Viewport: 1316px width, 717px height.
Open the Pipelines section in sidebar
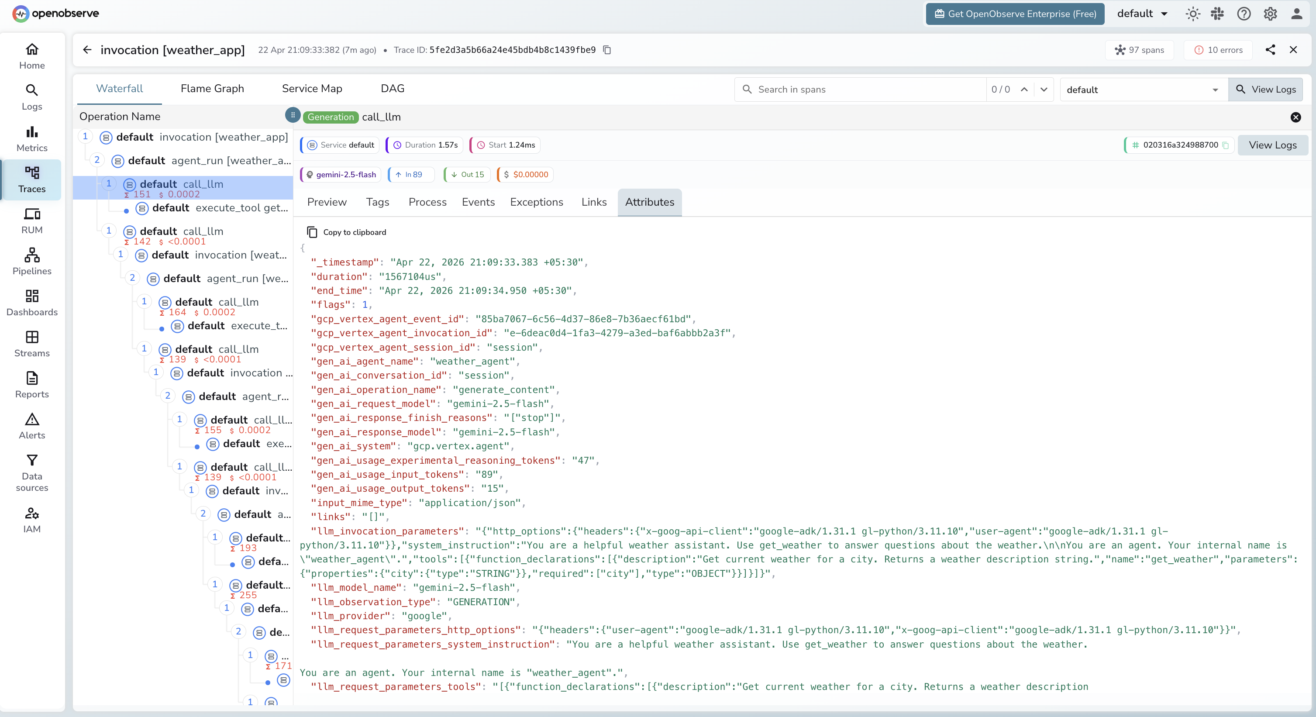[32, 262]
